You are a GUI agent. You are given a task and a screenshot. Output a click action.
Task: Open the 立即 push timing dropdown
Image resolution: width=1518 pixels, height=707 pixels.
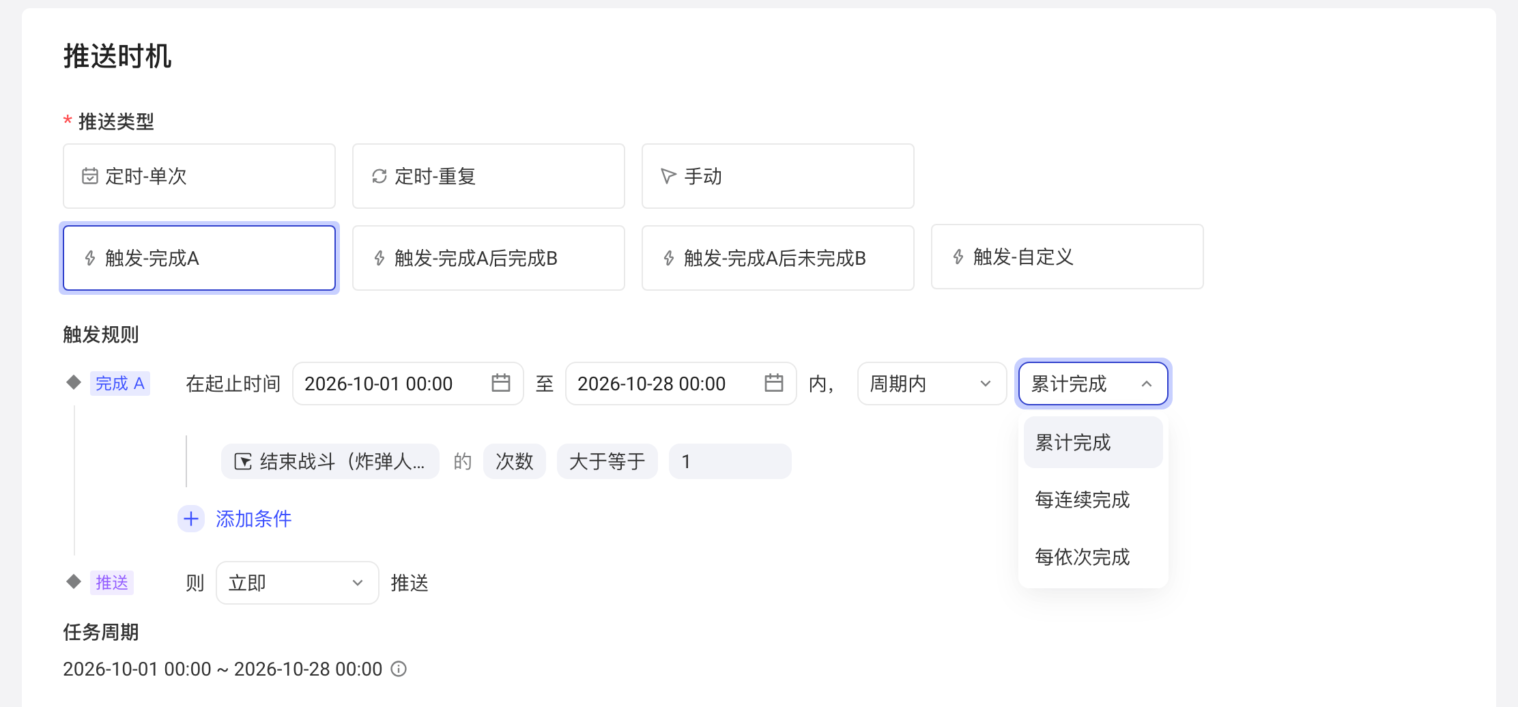point(298,583)
